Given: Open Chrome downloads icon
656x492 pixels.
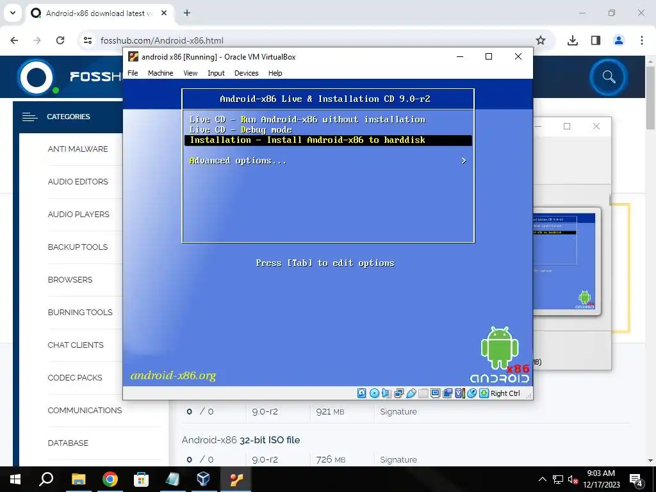Looking at the screenshot, I should (x=573, y=40).
